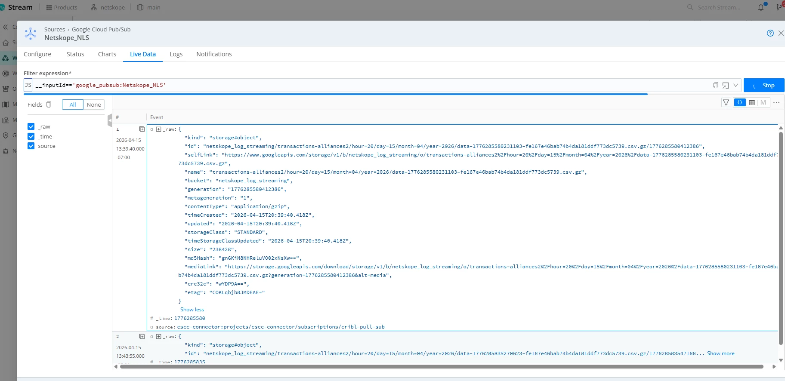Select the All fields toggle button
The width and height of the screenshot is (785, 381).
[73, 104]
